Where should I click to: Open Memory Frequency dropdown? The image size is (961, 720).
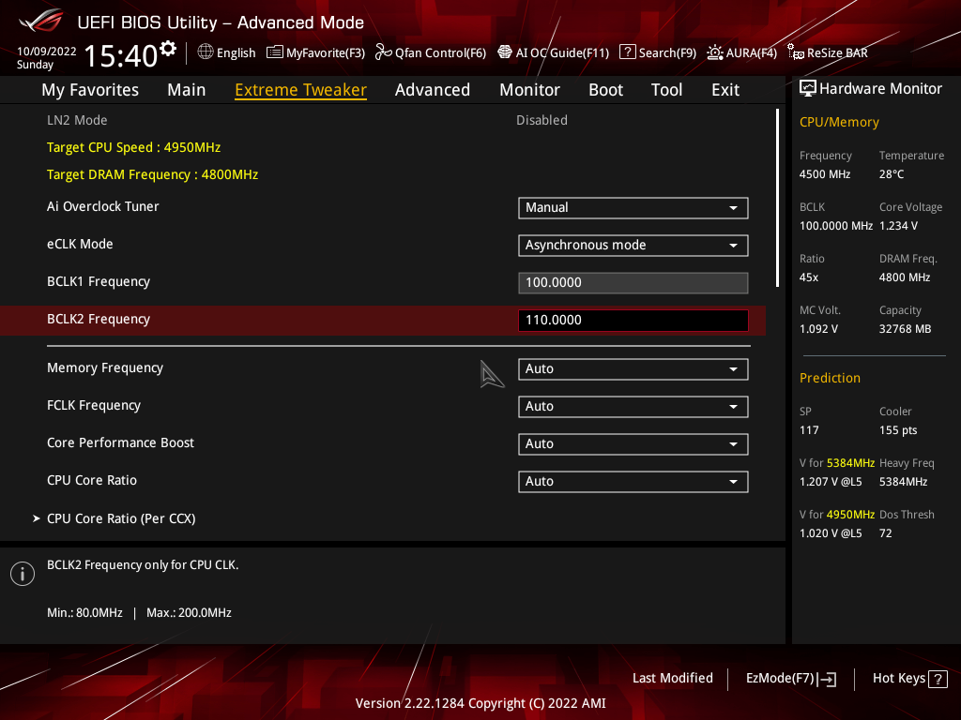633,368
